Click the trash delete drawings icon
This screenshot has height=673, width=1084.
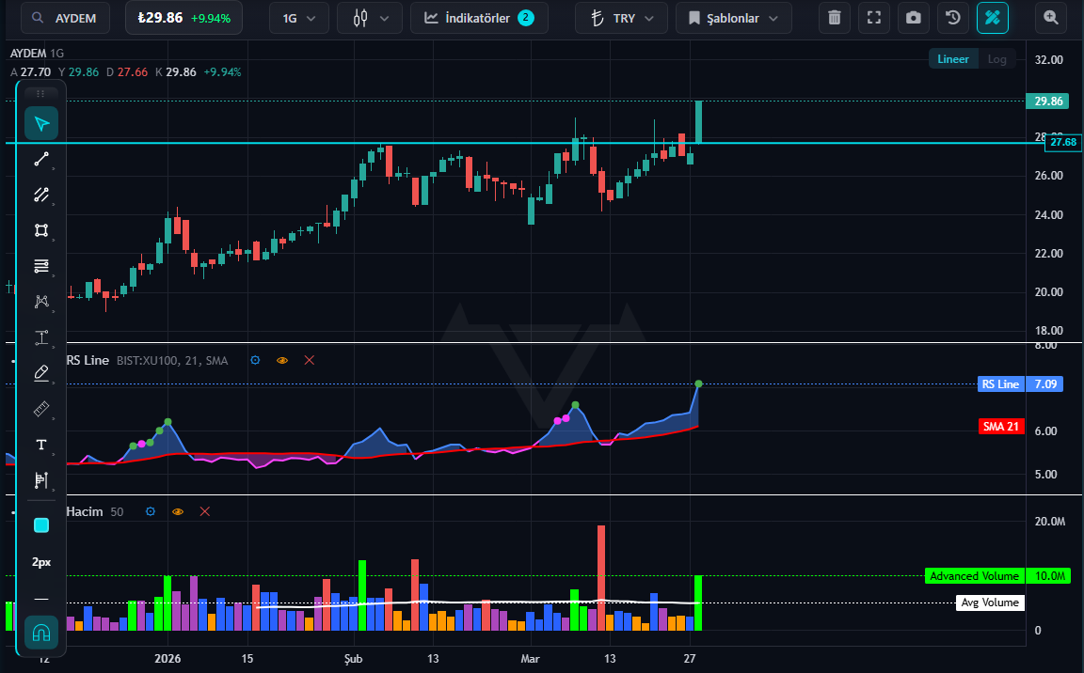(835, 18)
